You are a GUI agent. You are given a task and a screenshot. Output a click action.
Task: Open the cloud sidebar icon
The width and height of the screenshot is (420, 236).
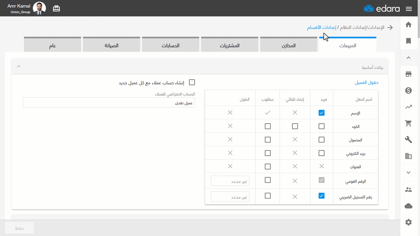(x=409, y=206)
